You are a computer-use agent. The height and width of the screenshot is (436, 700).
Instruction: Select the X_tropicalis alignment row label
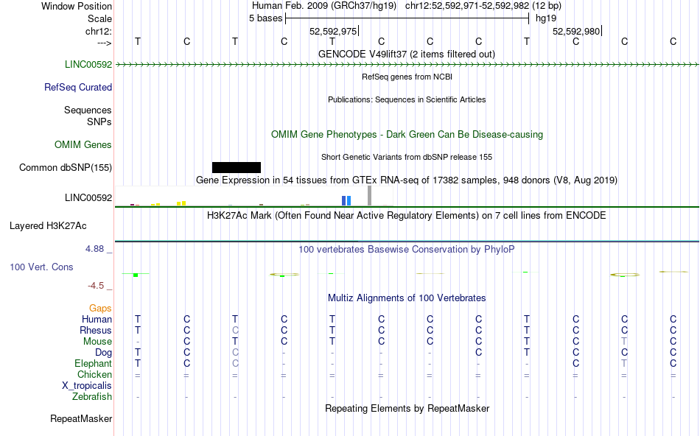click(87, 386)
